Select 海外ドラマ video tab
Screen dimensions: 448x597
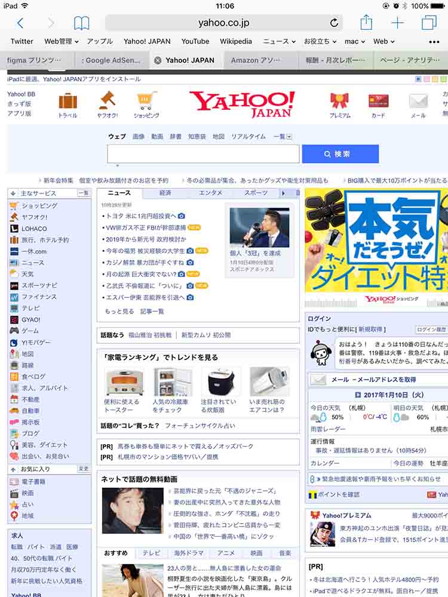point(189,553)
